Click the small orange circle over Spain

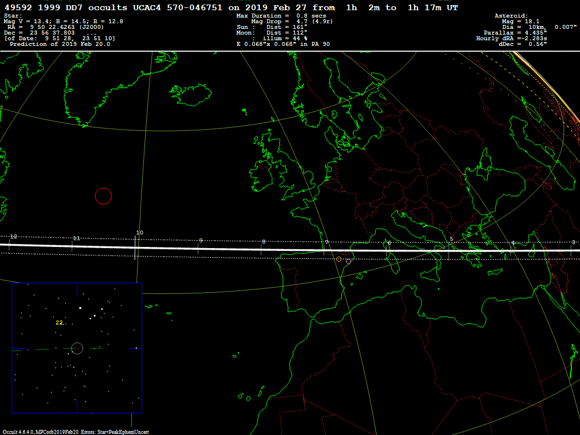(x=339, y=259)
